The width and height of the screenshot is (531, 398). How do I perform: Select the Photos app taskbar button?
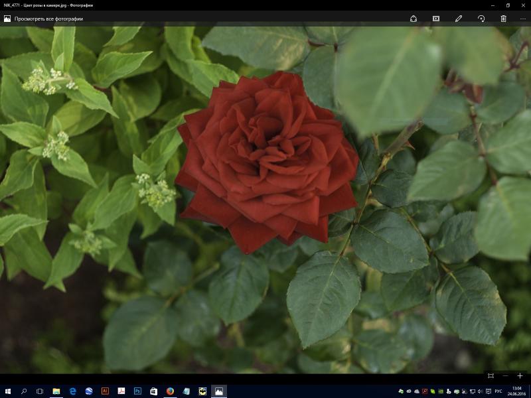point(219,391)
